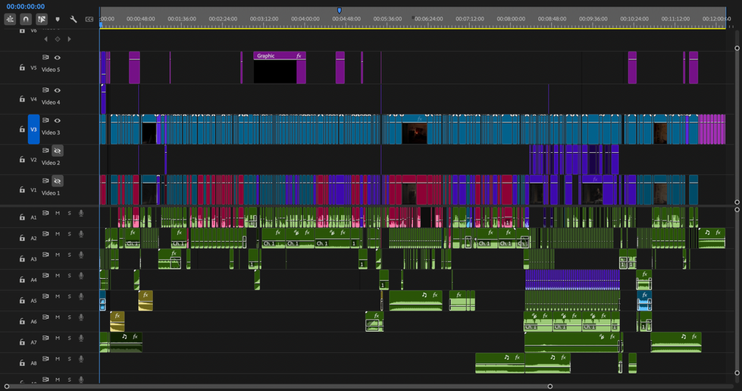
Task: Go to previous keyframe arrow
Action: point(46,39)
